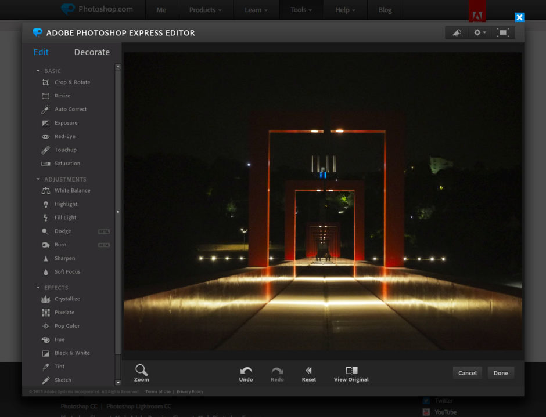546x417 pixels.
Task: Open the Me menu item
Action: pos(161,10)
